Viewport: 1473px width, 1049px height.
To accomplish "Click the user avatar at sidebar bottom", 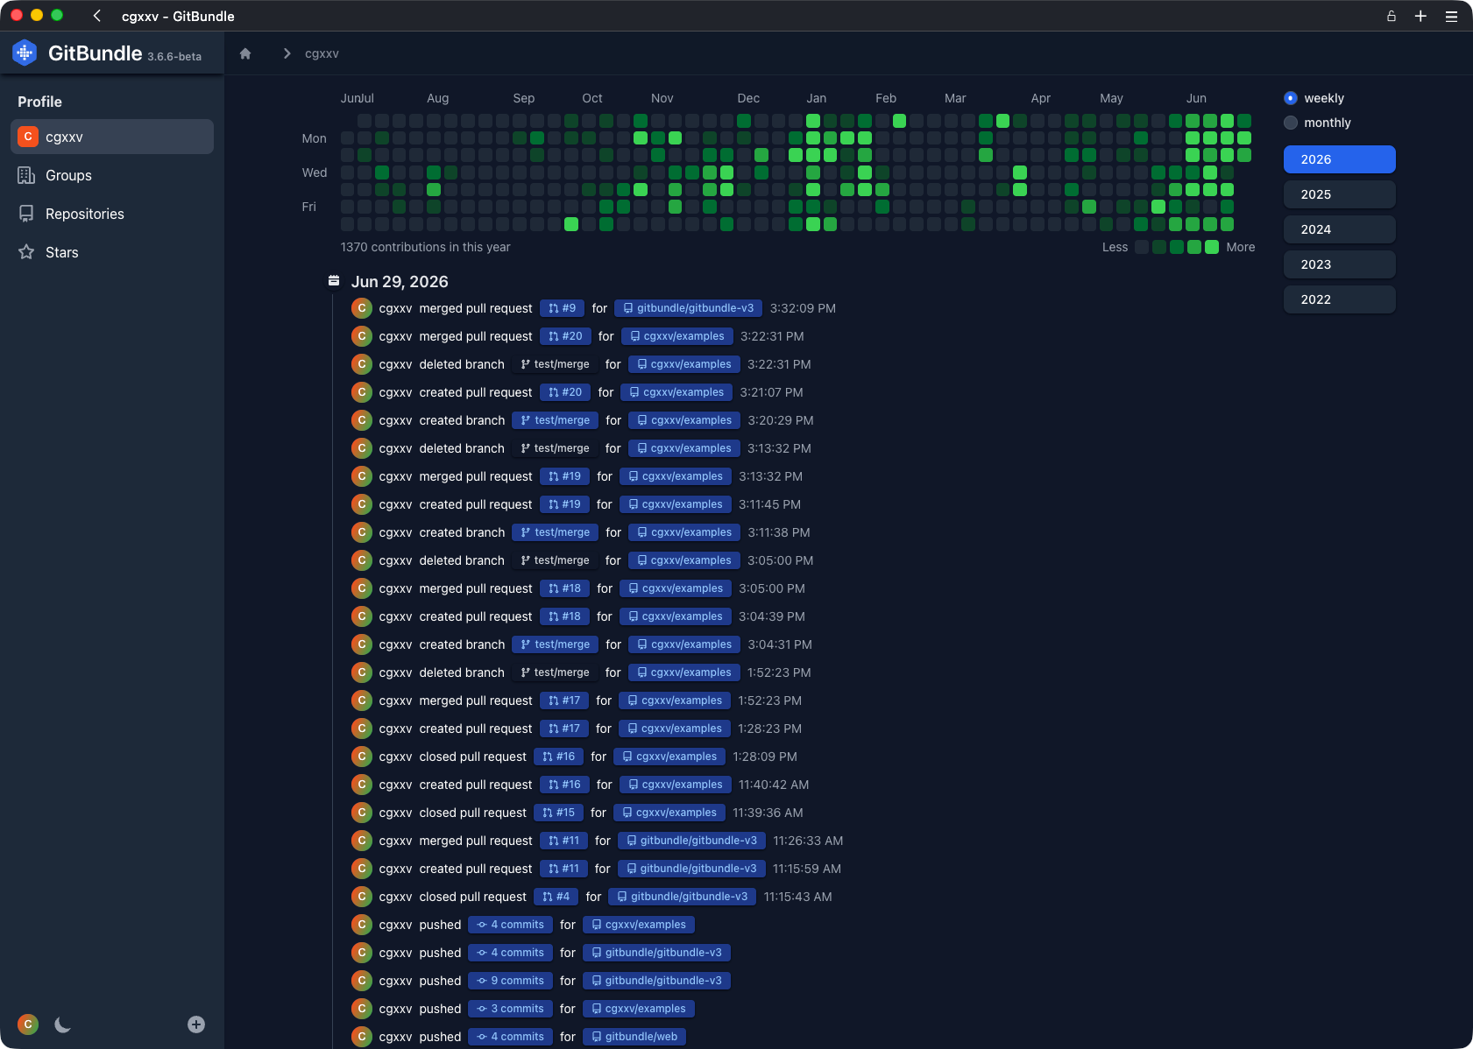I will click(x=28, y=1024).
